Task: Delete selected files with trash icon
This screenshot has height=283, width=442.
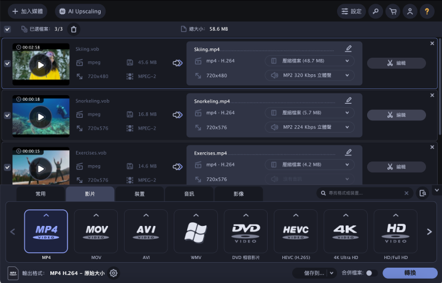Action: (x=74, y=29)
